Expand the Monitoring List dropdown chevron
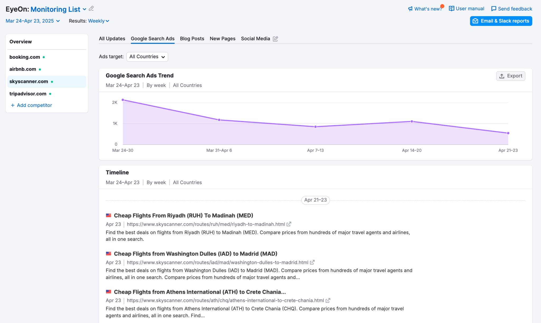This screenshot has width=541, height=323. tap(85, 9)
